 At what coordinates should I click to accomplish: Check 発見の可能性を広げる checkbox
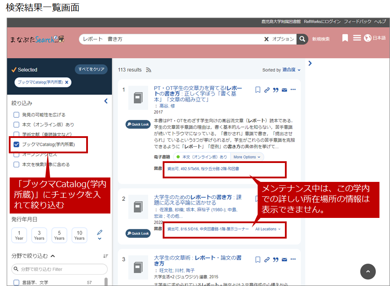tap(16, 115)
